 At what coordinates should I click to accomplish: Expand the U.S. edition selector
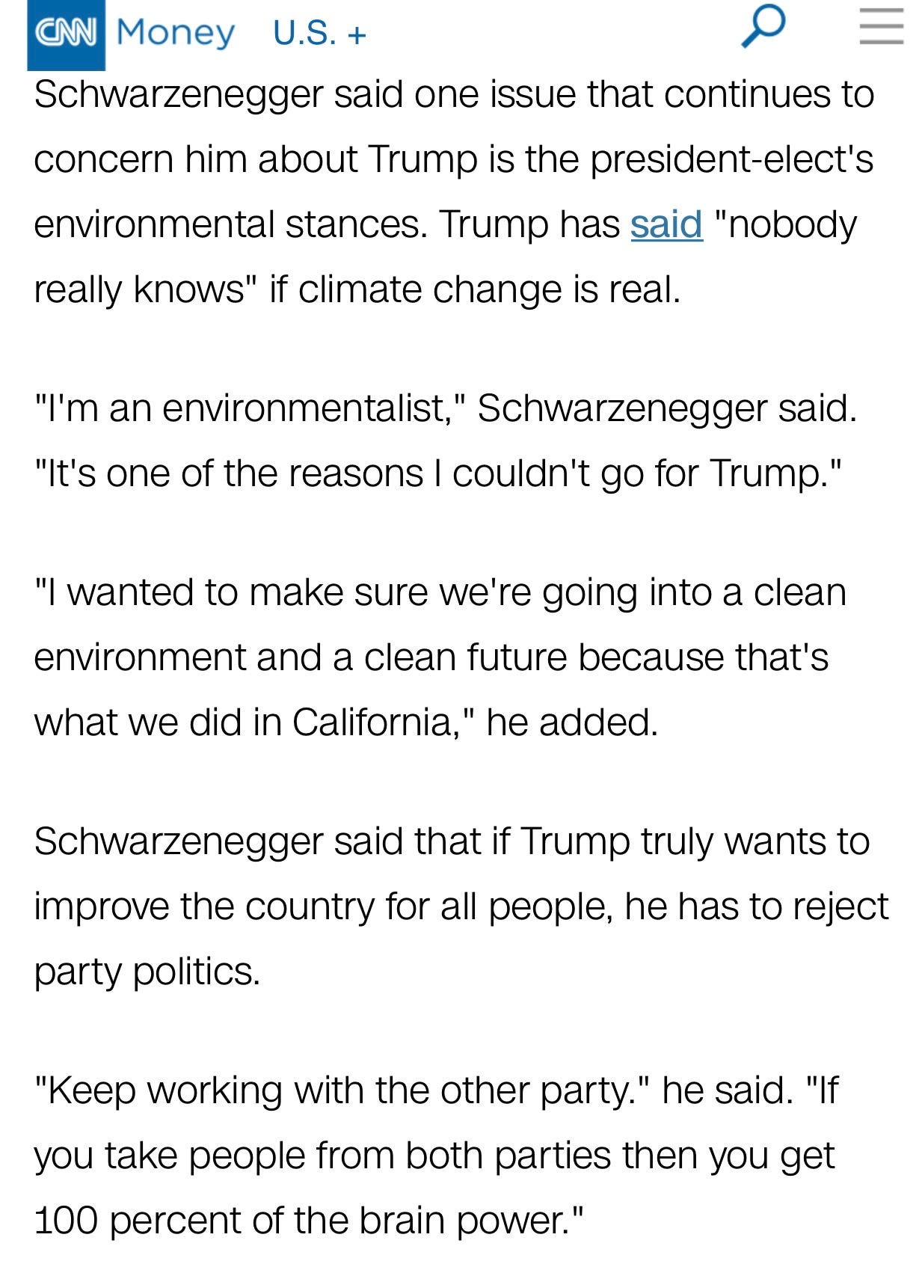[319, 33]
